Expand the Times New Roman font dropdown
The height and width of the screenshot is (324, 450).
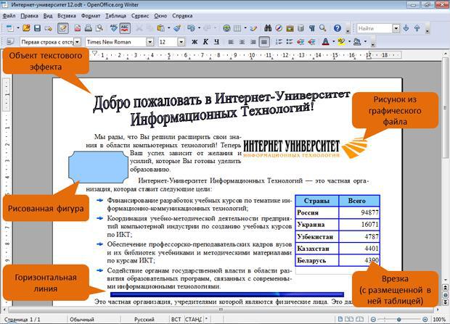[150, 42]
